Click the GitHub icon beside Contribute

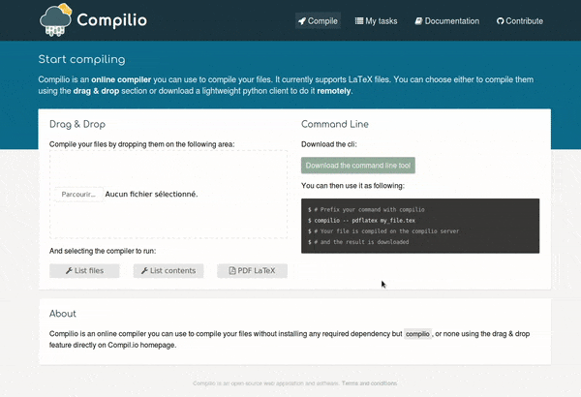501,21
